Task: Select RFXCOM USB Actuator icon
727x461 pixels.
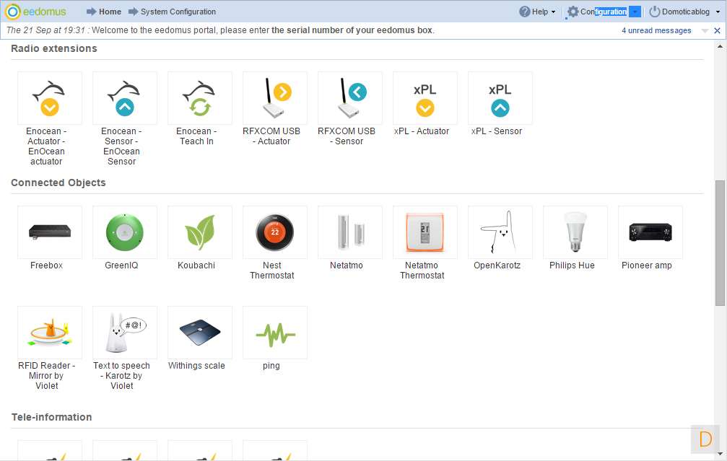Action: (x=275, y=98)
